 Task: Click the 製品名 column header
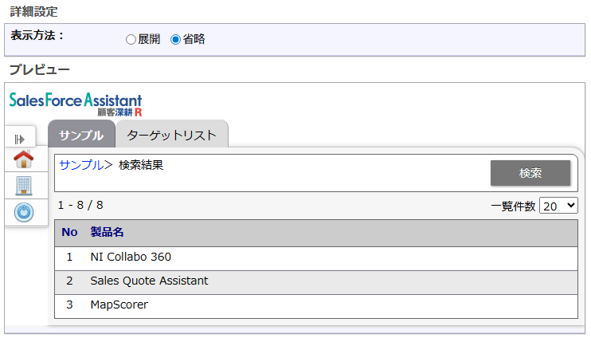coord(107,233)
